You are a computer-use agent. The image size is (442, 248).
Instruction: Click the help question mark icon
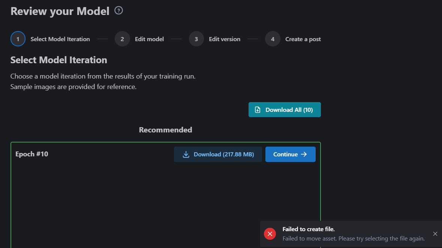[118, 10]
